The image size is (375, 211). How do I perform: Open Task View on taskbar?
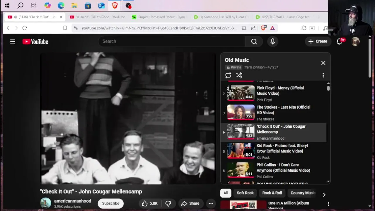(x=33, y=5)
